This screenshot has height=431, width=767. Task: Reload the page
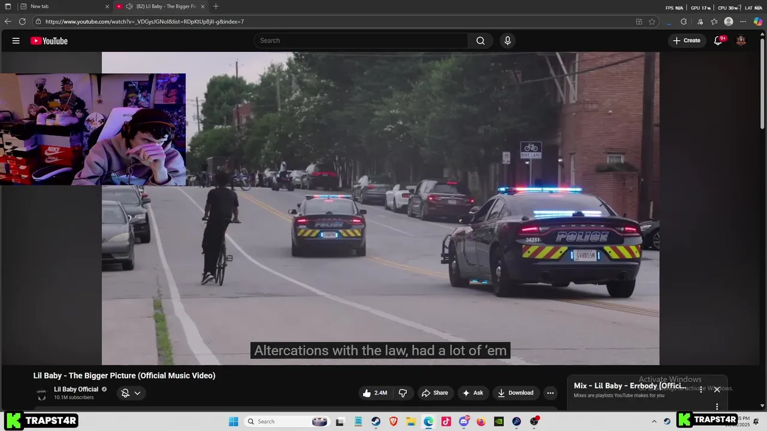click(22, 22)
